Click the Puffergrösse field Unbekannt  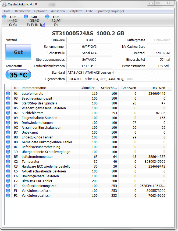pos(159,40)
